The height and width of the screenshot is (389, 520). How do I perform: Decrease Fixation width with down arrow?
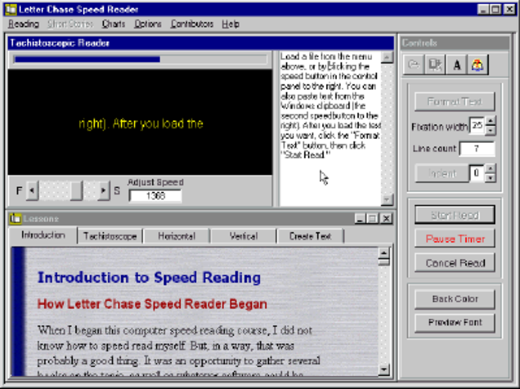pyautogui.click(x=490, y=130)
